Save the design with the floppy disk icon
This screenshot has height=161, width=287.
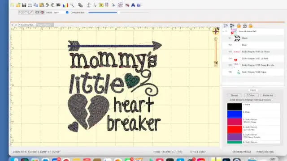(24, 5)
